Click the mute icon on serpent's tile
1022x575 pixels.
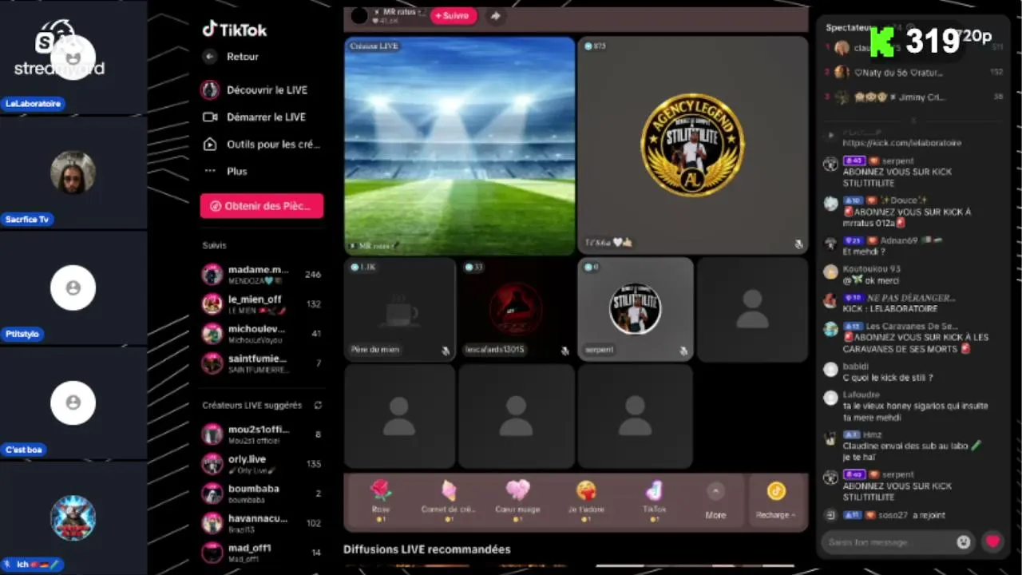click(683, 351)
